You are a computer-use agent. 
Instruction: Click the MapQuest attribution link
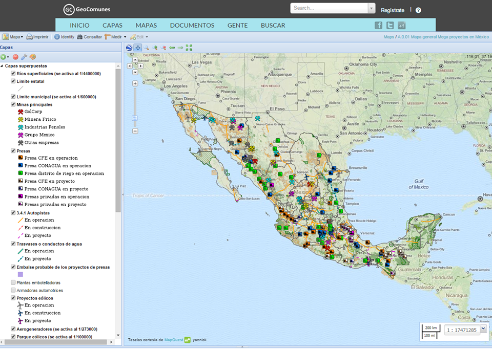coord(174,340)
